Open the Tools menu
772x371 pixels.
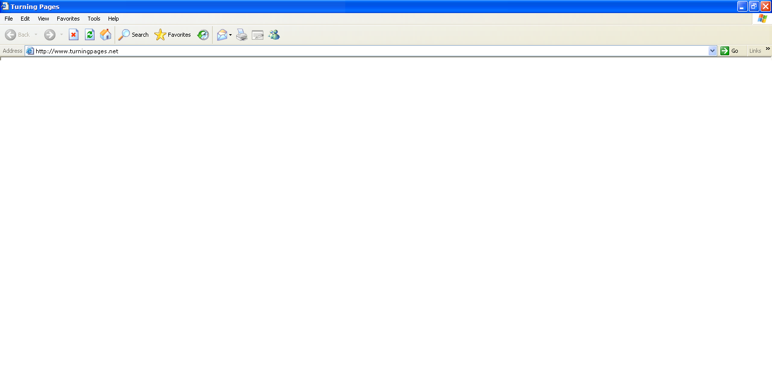point(94,19)
